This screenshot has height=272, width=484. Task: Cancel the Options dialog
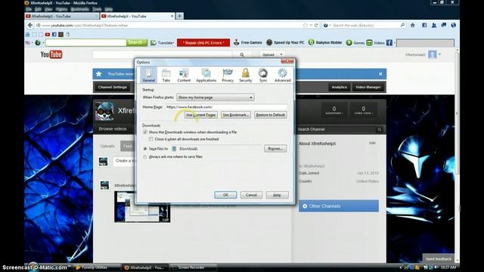click(x=251, y=195)
